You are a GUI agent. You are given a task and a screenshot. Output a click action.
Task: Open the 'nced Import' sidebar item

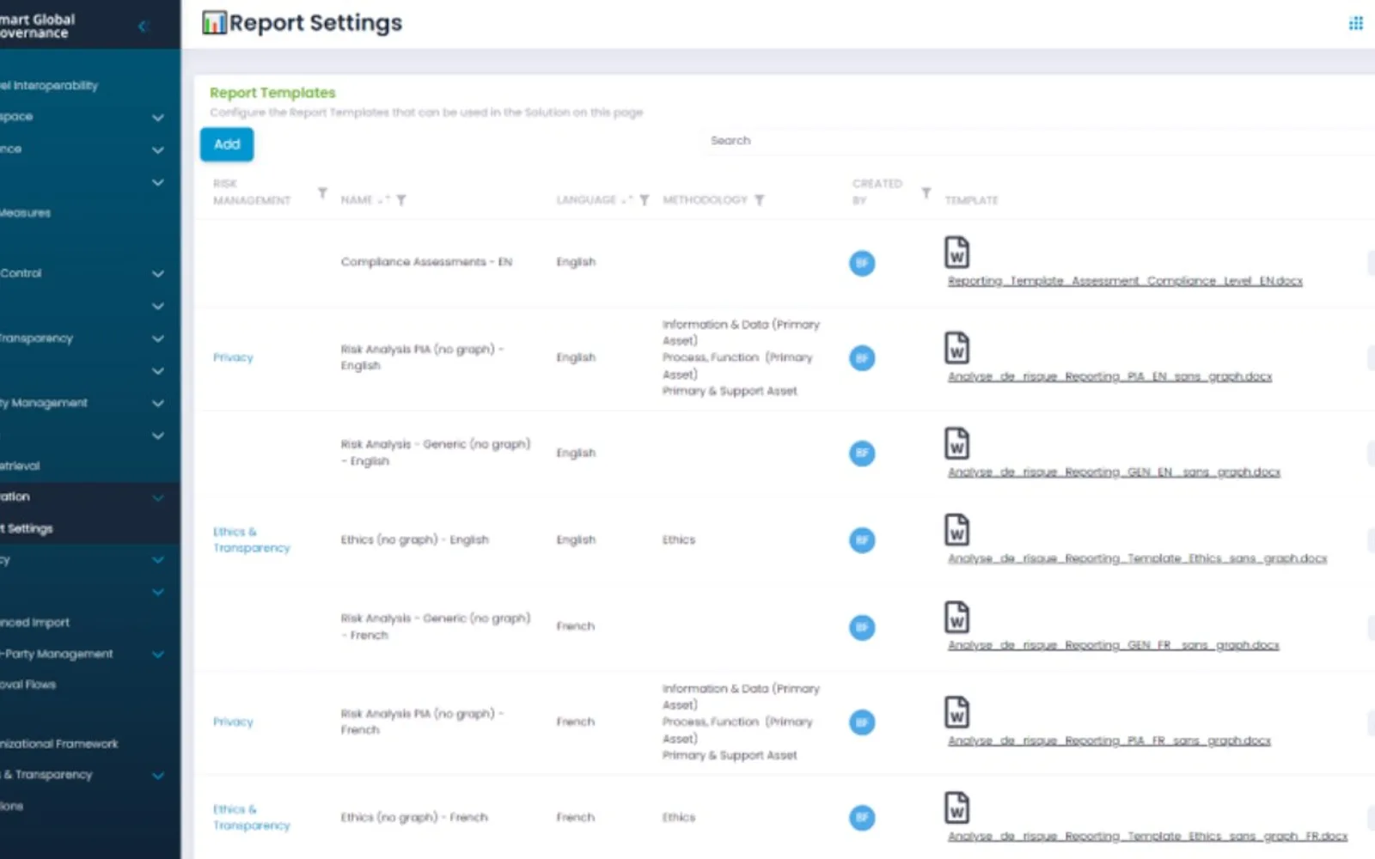click(34, 623)
